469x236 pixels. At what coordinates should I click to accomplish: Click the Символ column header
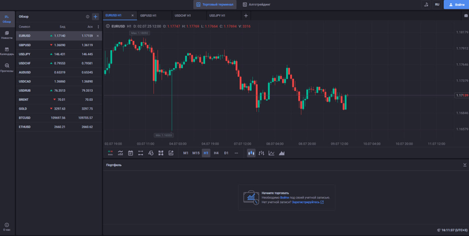pos(24,26)
